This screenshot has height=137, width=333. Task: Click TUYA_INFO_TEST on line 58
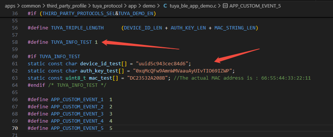72,42
